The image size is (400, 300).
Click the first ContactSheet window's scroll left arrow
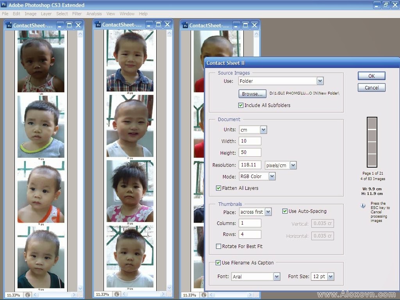[35, 295]
